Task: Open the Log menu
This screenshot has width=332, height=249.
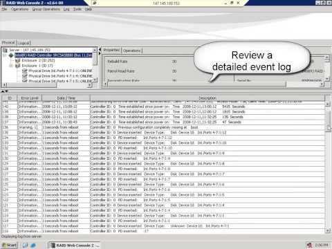Action: (x=66, y=9)
